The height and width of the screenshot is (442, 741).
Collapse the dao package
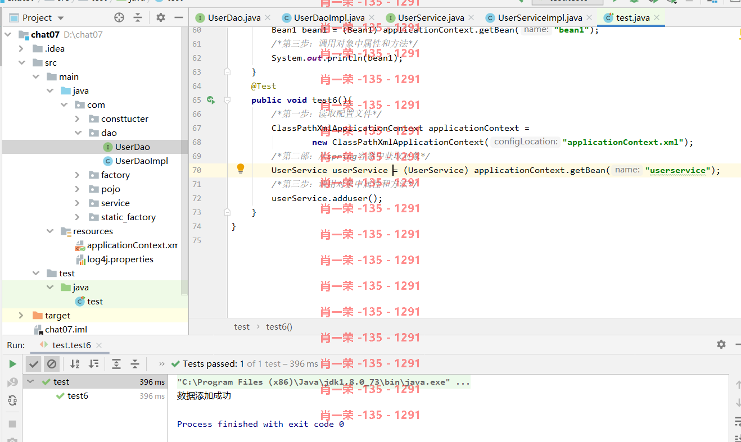[78, 133]
